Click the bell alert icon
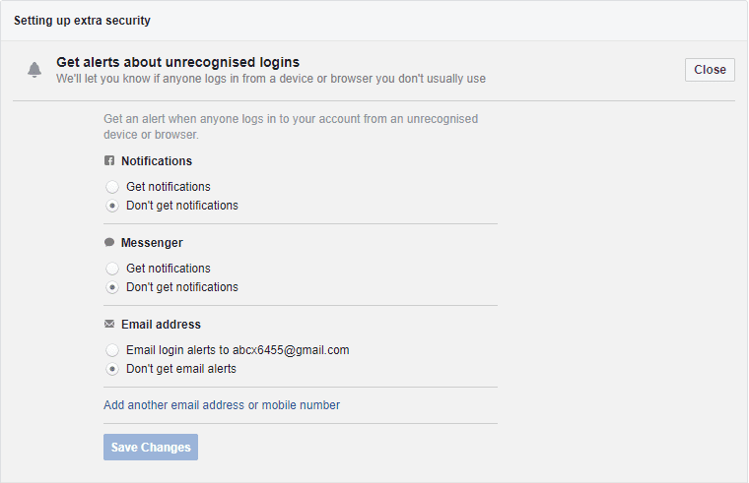This screenshot has width=749, height=483. (x=34, y=70)
